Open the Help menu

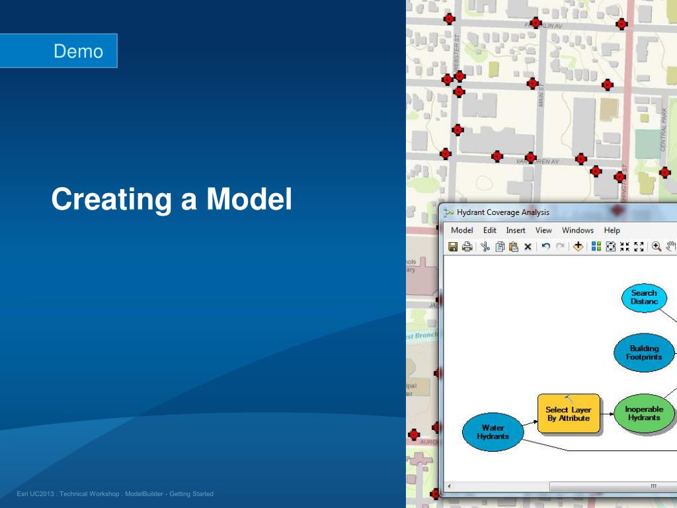612,230
